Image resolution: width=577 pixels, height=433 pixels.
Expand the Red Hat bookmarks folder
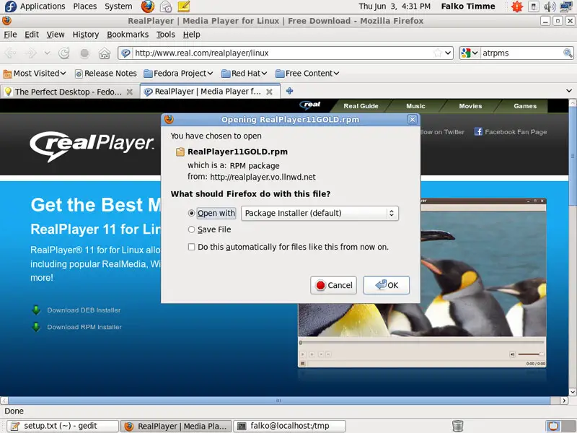244,74
